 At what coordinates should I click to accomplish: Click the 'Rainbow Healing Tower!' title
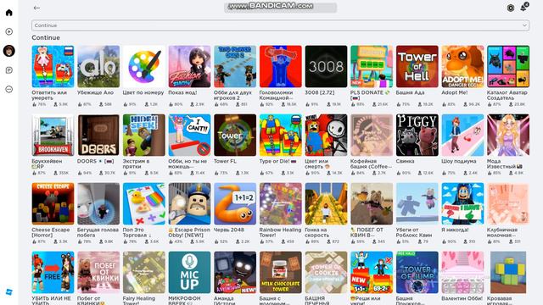280,232
